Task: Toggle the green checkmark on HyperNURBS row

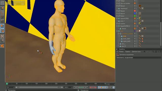Action: click(x=138, y=18)
